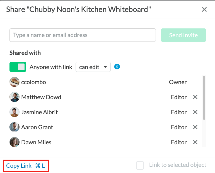Screen dimensions: 215x173
Task: Click the dropdown arrow next to can edit
Action: 105,67
